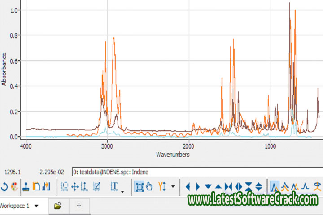
Task: Expand the text tool dropdown arrow
Action: click(x=122, y=192)
